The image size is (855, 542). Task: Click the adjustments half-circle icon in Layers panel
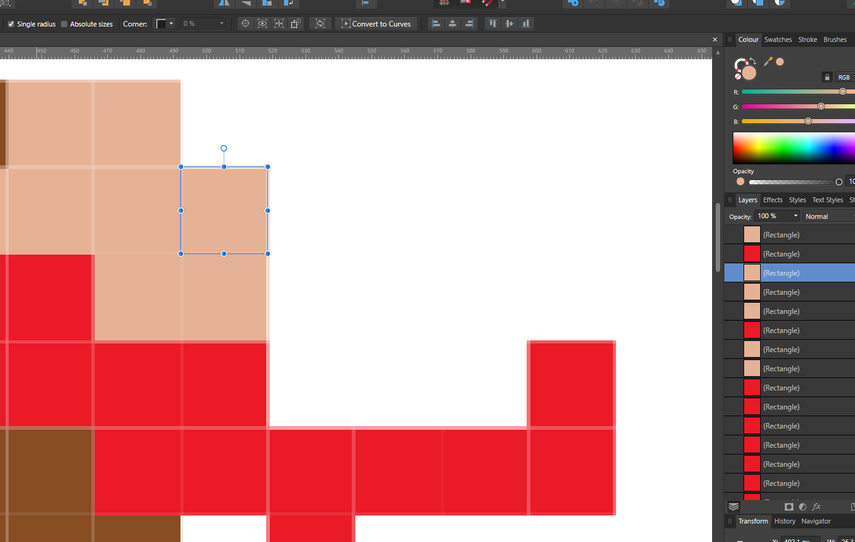click(x=803, y=507)
